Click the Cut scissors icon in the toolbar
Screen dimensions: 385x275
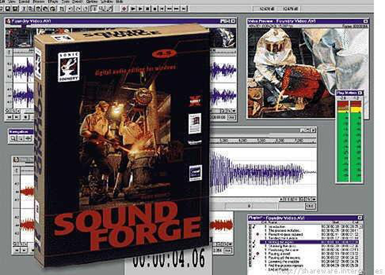[24, 9]
